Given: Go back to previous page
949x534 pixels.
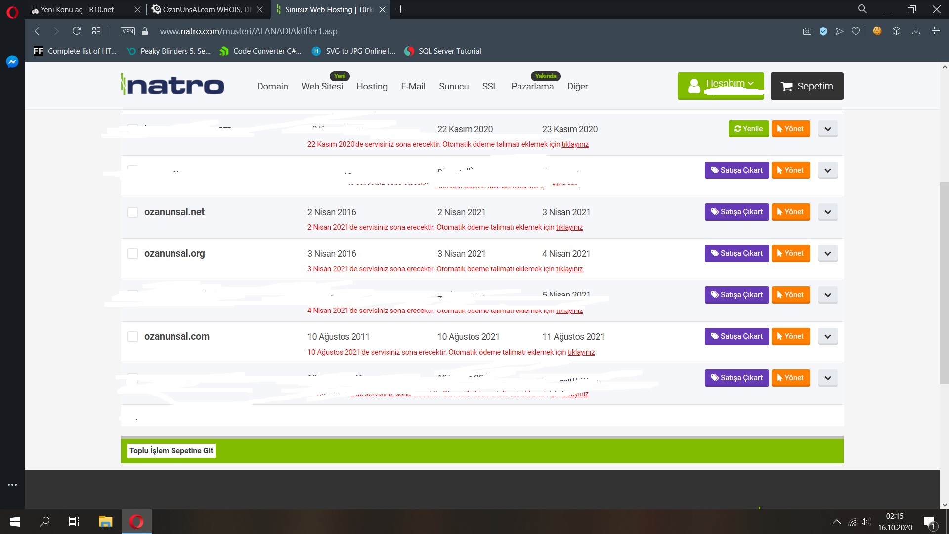Looking at the screenshot, I should pyautogui.click(x=37, y=31).
